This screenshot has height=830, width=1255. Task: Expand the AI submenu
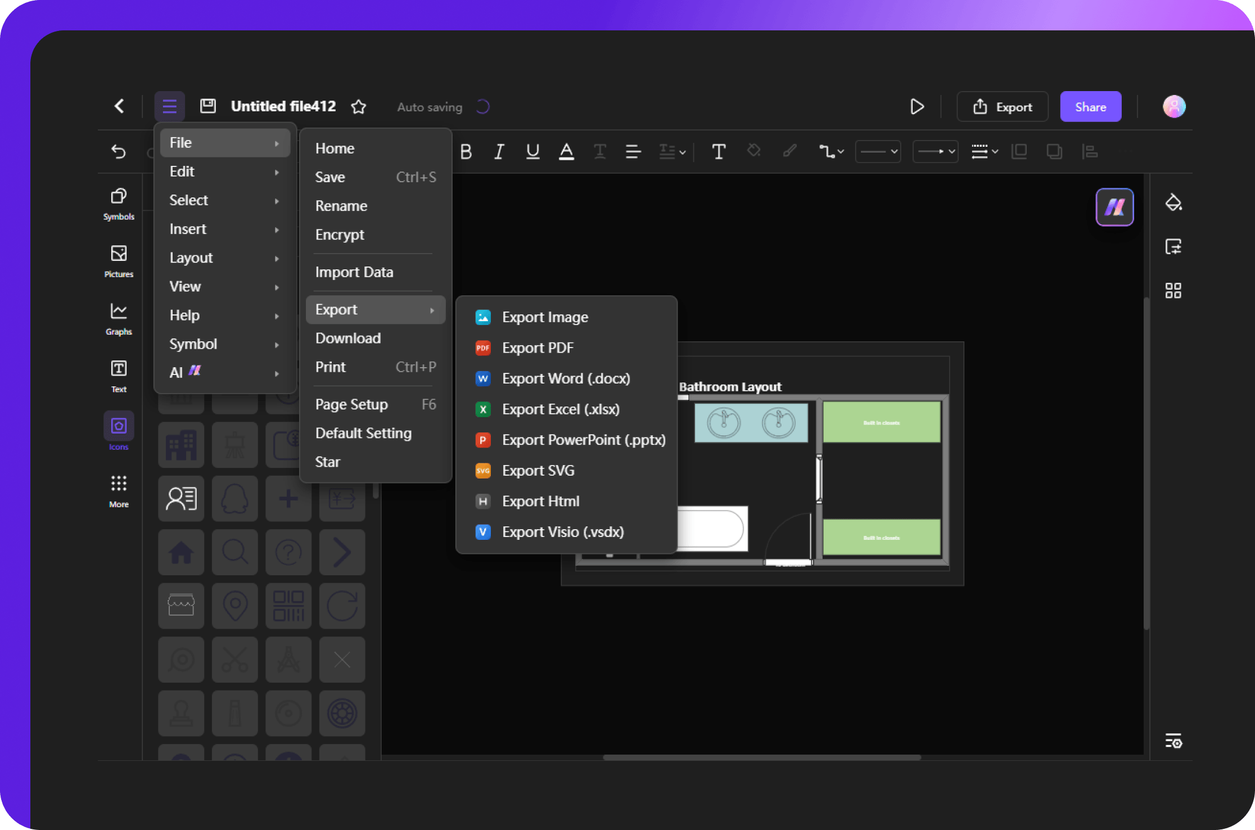tap(225, 372)
